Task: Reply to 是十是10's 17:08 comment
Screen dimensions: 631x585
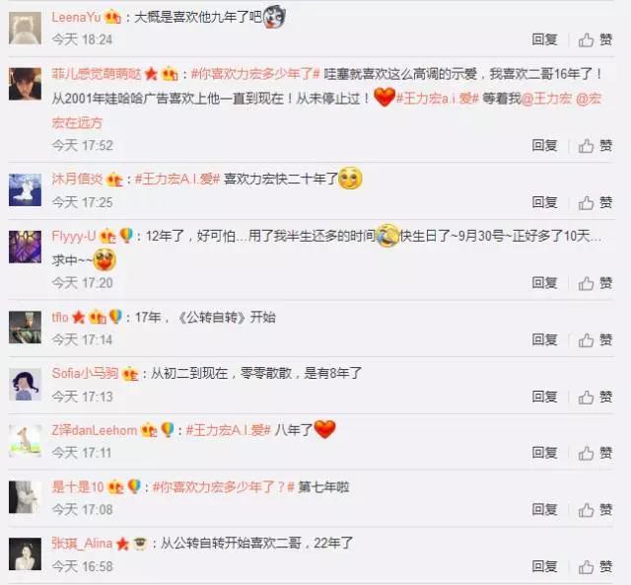Action: tap(544, 509)
